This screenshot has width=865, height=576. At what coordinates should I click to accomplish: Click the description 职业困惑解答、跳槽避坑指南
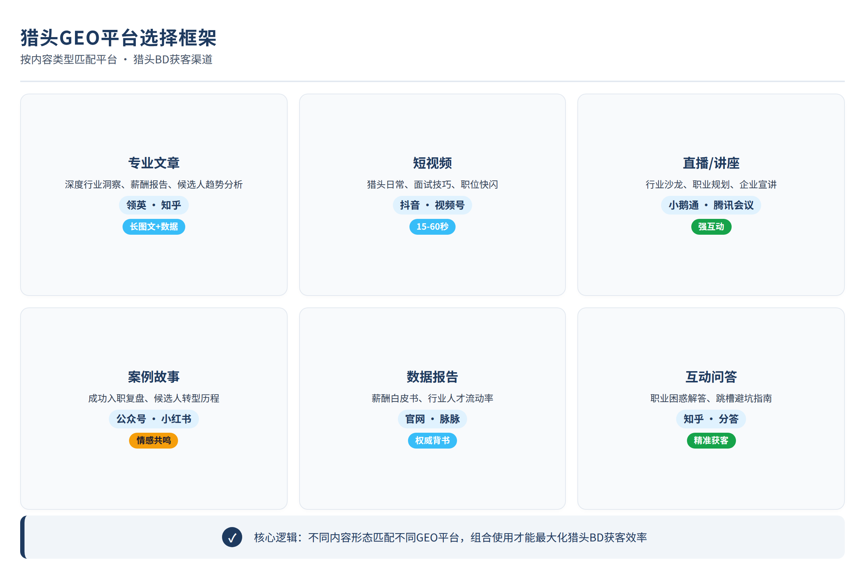pyautogui.click(x=711, y=398)
